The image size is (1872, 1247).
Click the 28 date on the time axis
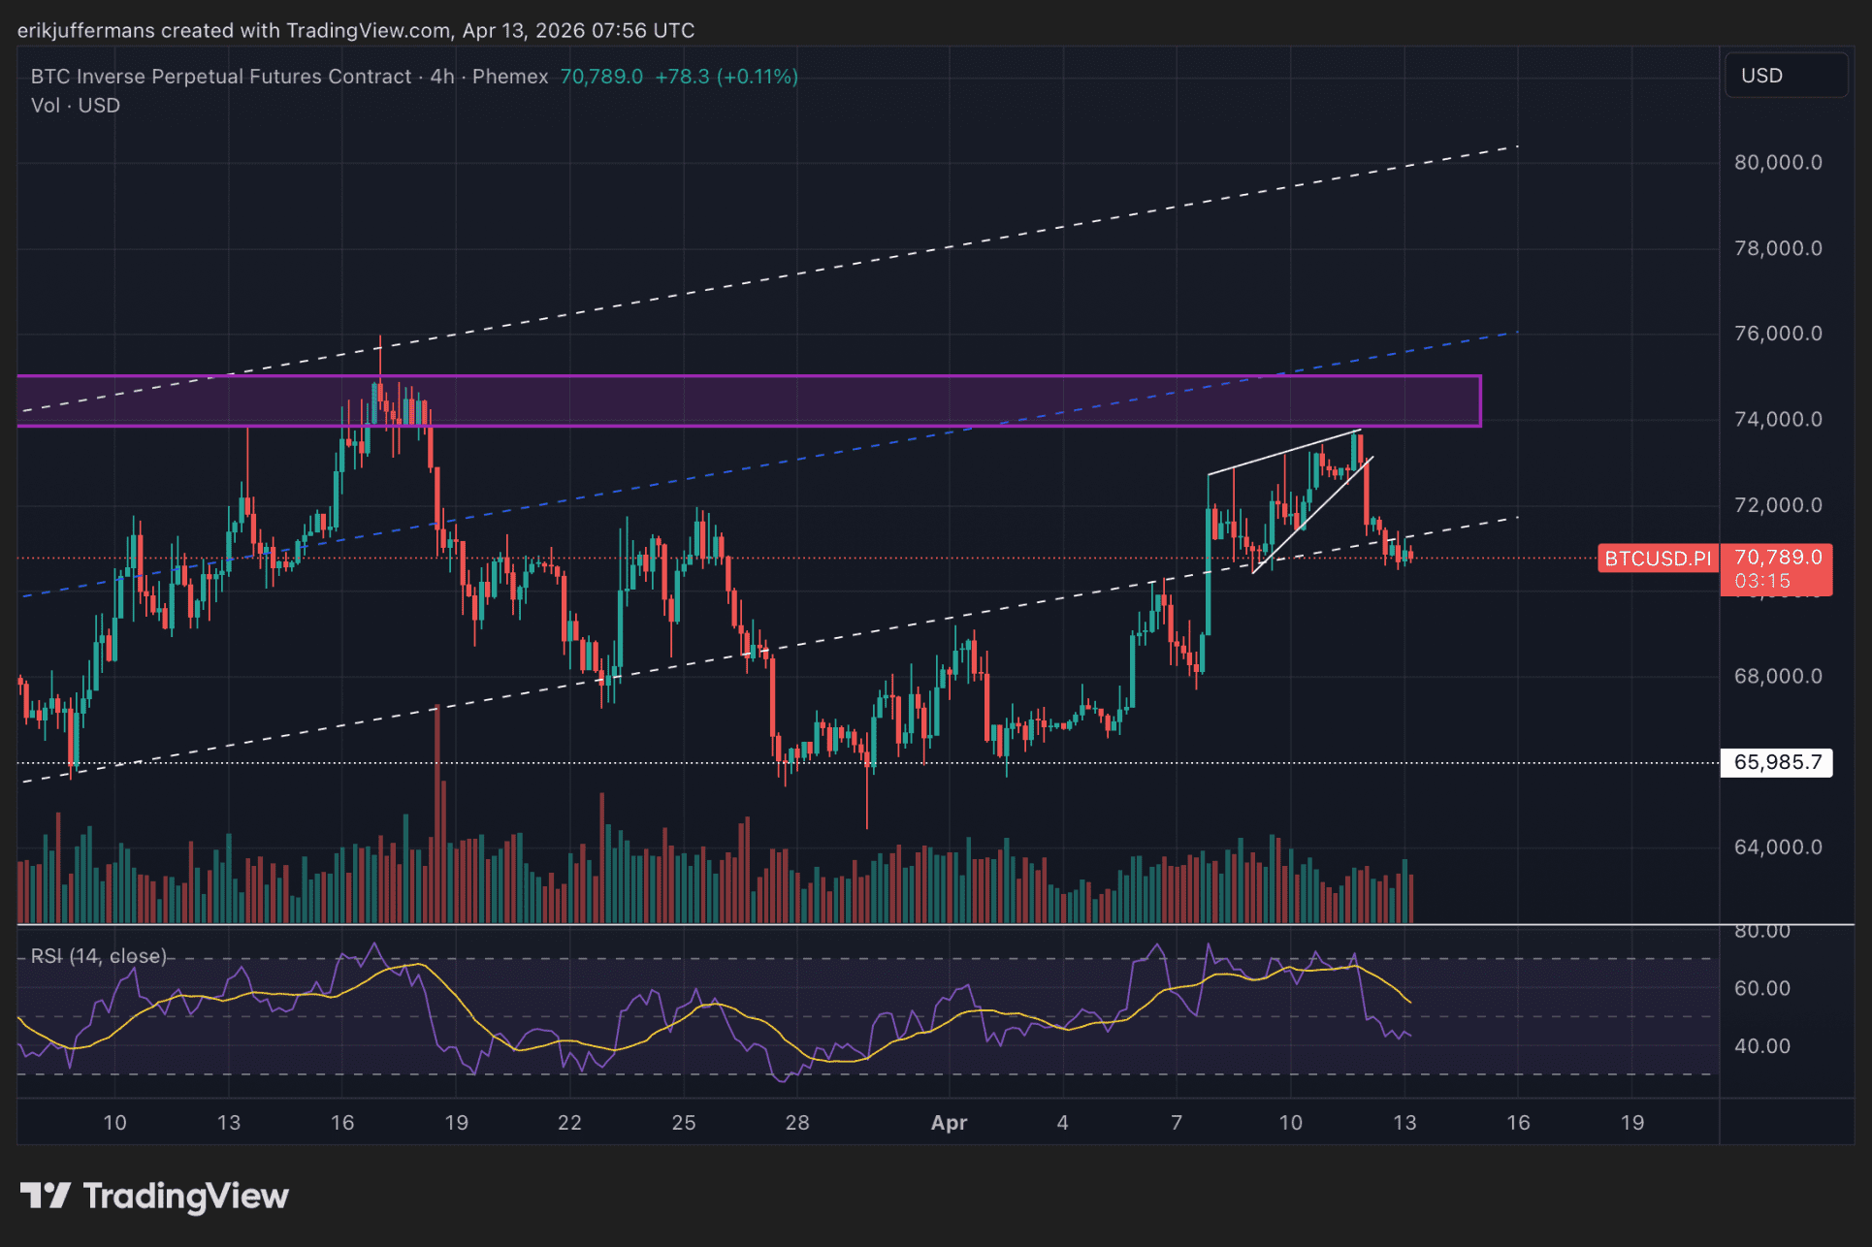pyautogui.click(x=796, y=1123)
